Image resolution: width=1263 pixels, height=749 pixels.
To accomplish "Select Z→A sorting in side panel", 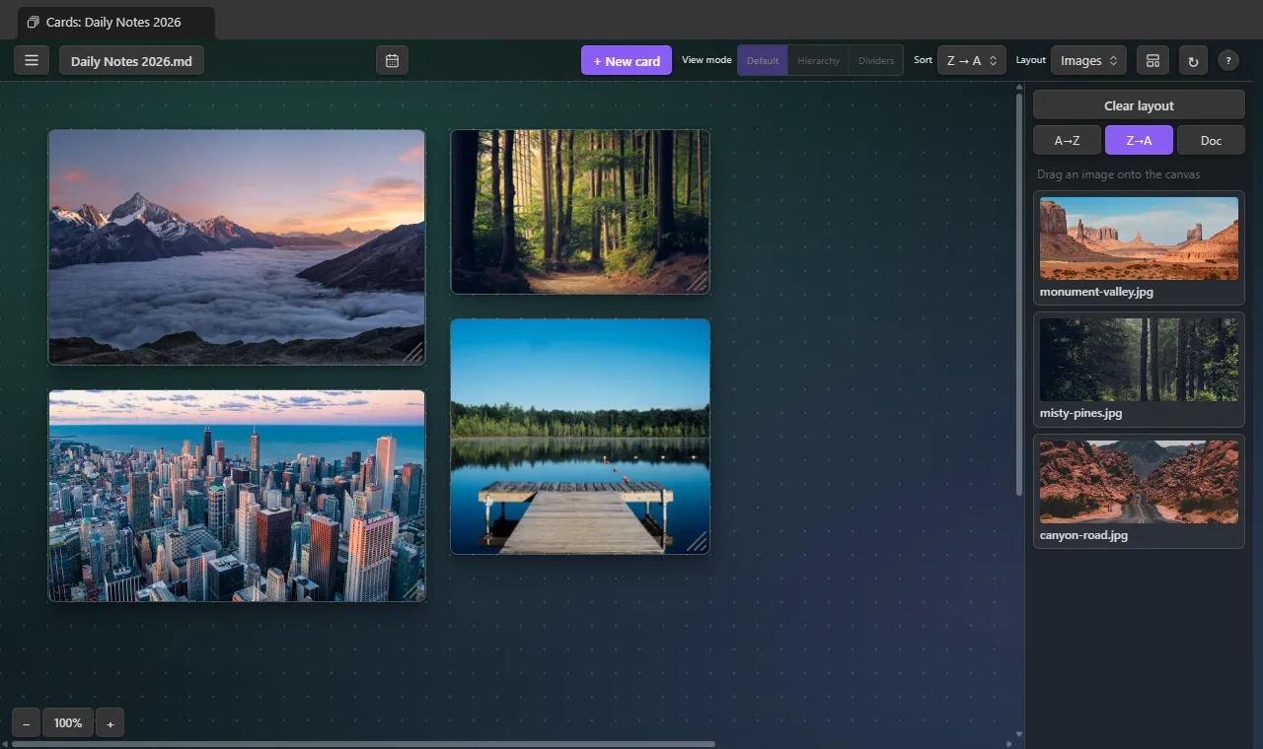I will (x=1139, y=141).
